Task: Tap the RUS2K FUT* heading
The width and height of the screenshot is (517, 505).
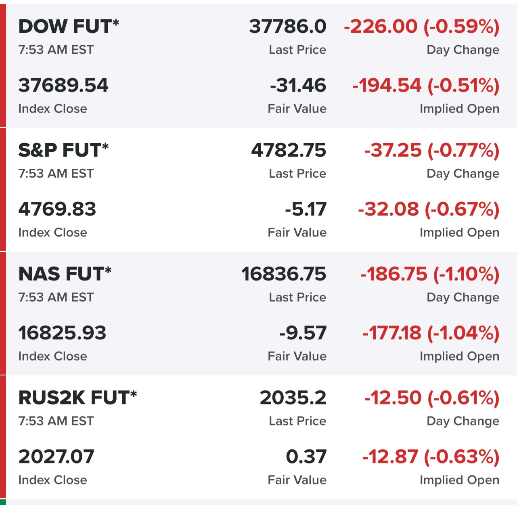Action: click(x=77, y=398)
